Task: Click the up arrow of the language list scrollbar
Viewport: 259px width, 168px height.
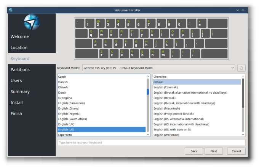Action: click(x=148, y=76)
